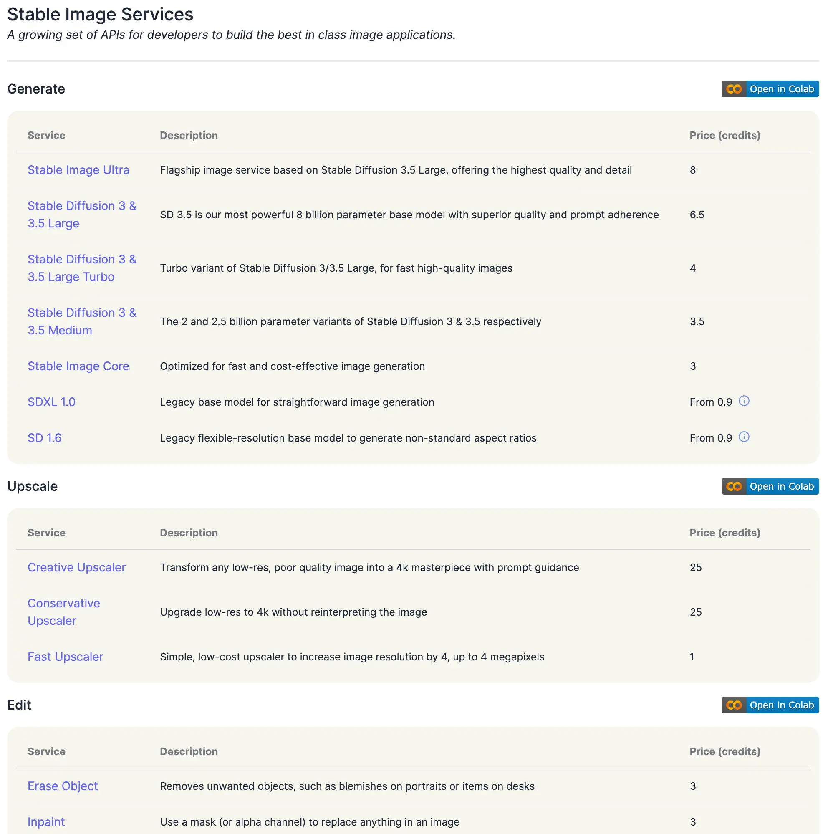Viewport: 828px width, 834px height.
Task: Open Stable Diffusion 3.5 Large Turbo link
Action: [x=82, y=268]
